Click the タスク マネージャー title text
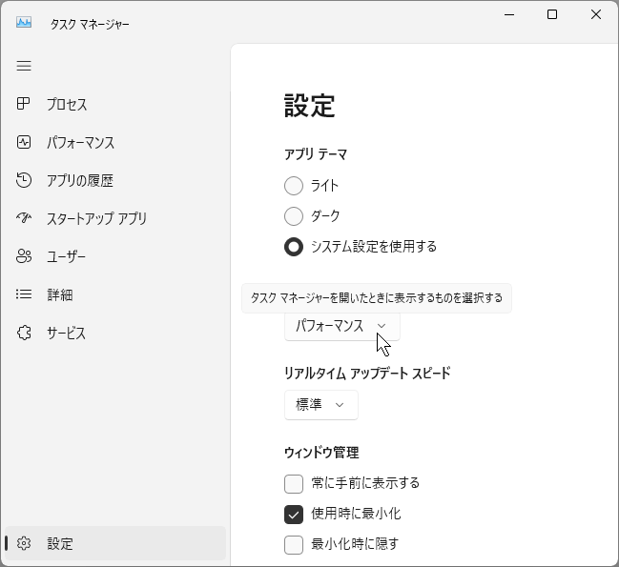619x567 pixels. 90,24
